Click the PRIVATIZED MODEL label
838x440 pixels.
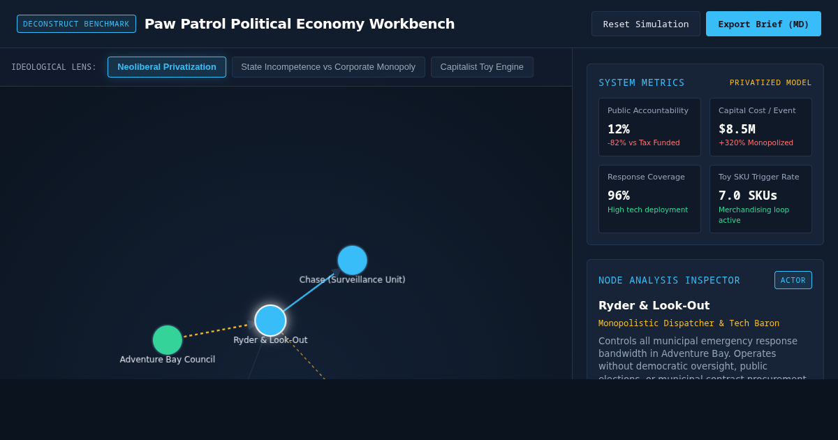pos(771,82)
